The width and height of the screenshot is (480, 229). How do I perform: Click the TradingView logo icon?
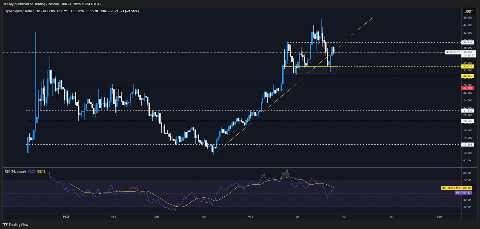click(5, 225)
